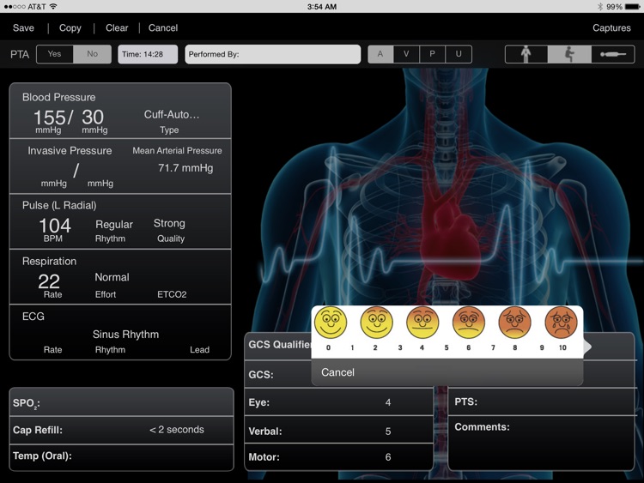Image resolution: width=644 pixels, height=483 pixels.
Task: Open the Regular pulse rhythm picker
Action: (114, 225)
